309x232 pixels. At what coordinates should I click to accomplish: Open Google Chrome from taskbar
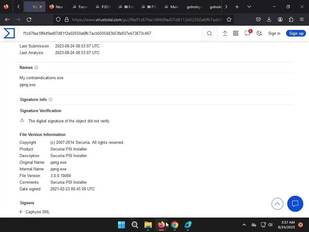pyautogui.click(x=175, y=225)
